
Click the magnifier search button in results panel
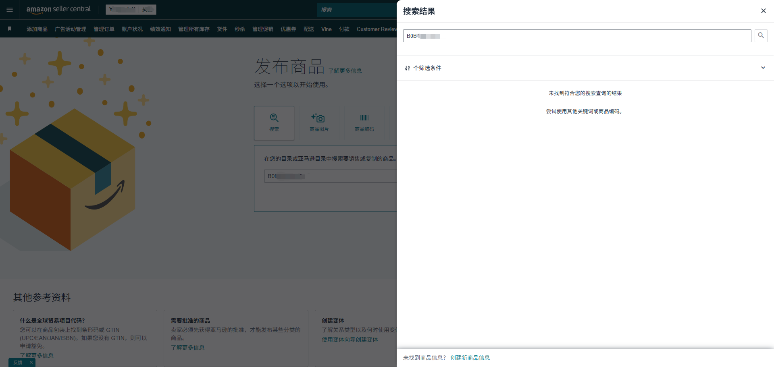(x=761, y=36)
